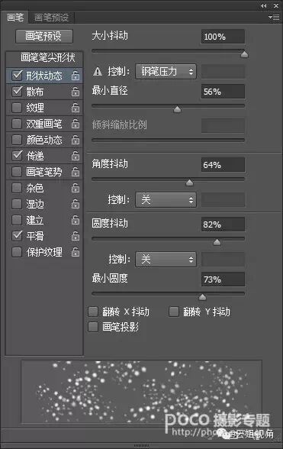Click the 角度抖动 slider handle
This screenshot has height=449, width=283.
(x=189, y=183)
